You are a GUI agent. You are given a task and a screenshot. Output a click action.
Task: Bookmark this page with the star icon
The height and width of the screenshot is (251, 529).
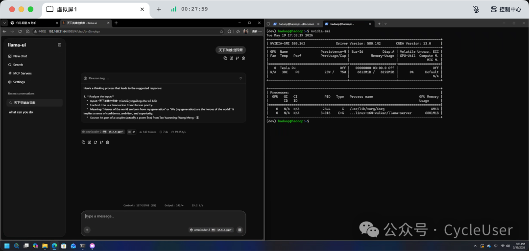point(222,31)
